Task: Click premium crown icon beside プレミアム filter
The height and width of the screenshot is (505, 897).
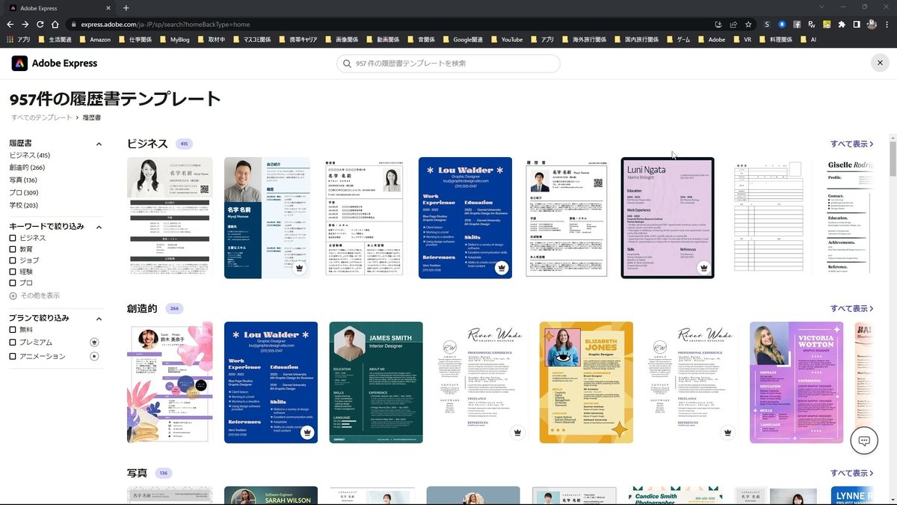Action: (x=94, y=342)
